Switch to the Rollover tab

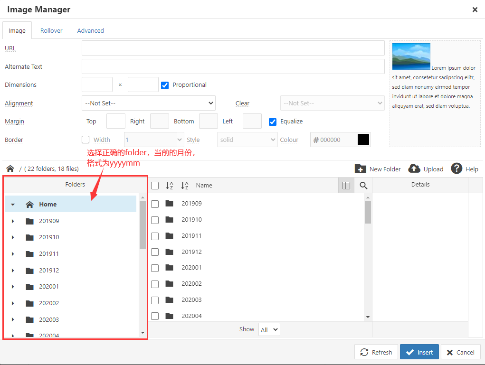(x=51, y=30)
